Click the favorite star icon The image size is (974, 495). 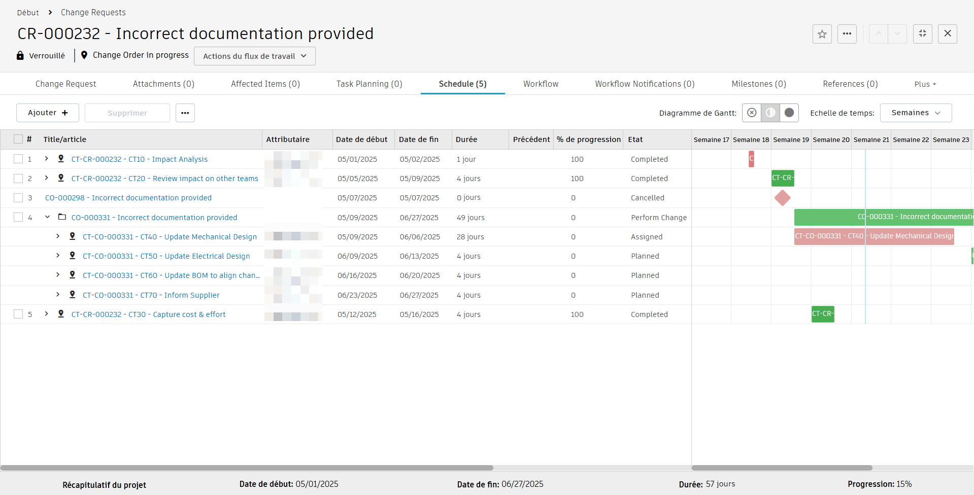pos(822,34)
